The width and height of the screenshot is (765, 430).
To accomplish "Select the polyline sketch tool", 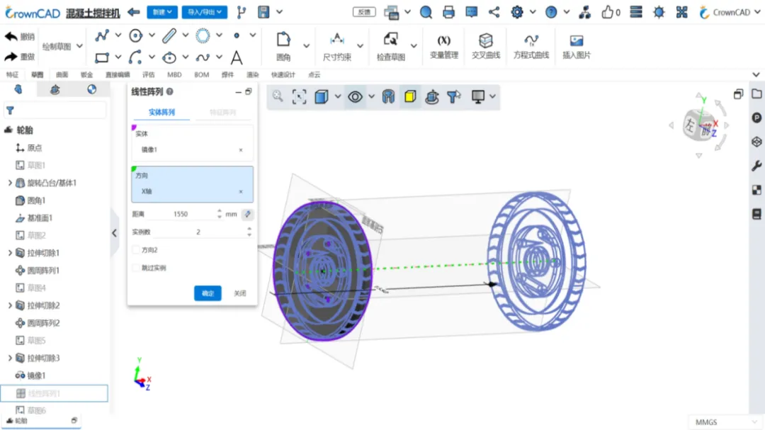I will click(102, 35).
